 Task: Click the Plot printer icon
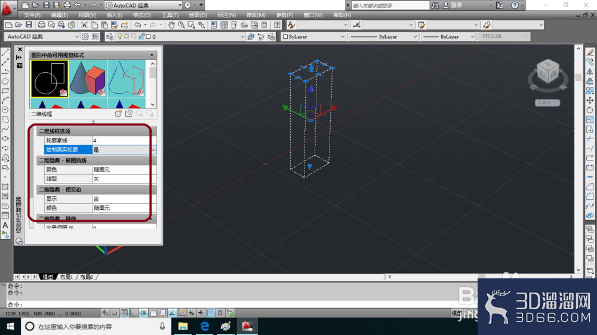pos(41,25)
